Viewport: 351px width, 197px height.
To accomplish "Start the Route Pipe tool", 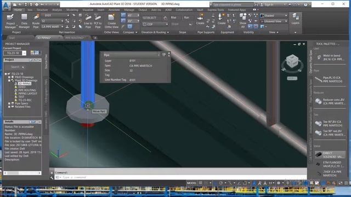I will click(36, 21).
